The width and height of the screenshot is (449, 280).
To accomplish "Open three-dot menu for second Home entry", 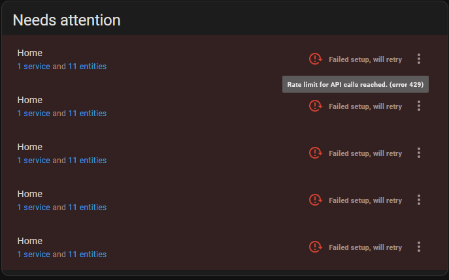I will (419, 106).
